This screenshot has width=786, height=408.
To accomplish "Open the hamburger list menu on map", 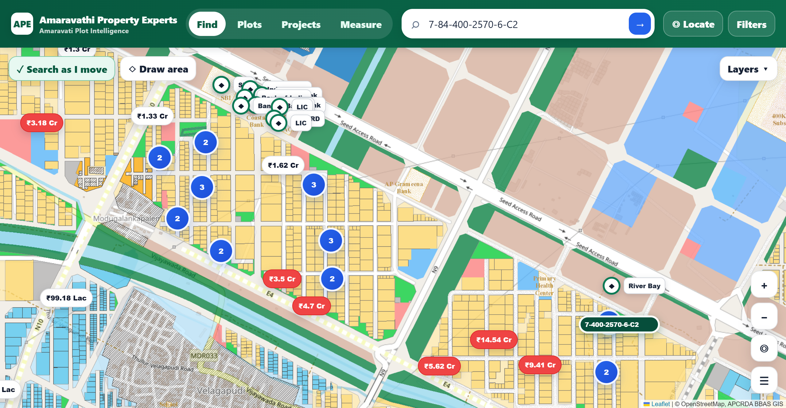I will tap(764, 380).
